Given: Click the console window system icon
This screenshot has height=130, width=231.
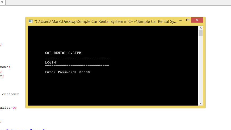Looking at the screenshot, I should [x=31, y=22].
